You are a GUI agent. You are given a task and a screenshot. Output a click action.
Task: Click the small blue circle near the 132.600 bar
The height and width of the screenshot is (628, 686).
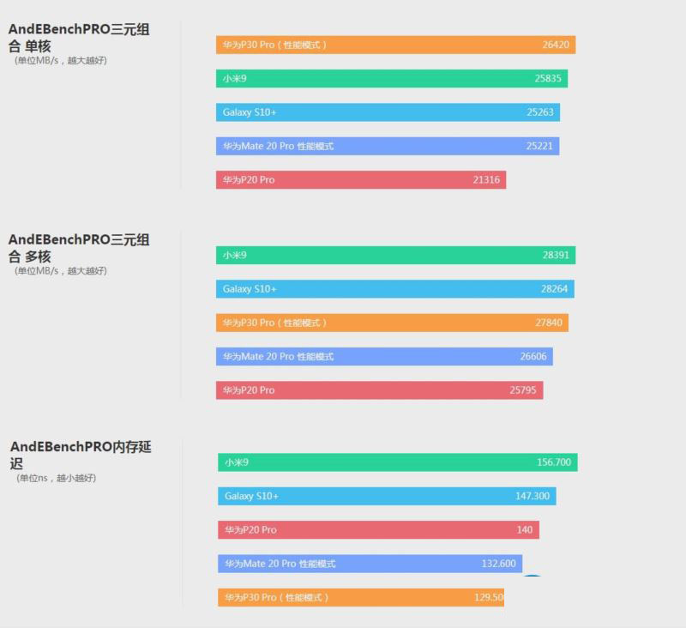pyautogui.click(x=533, y=577)
